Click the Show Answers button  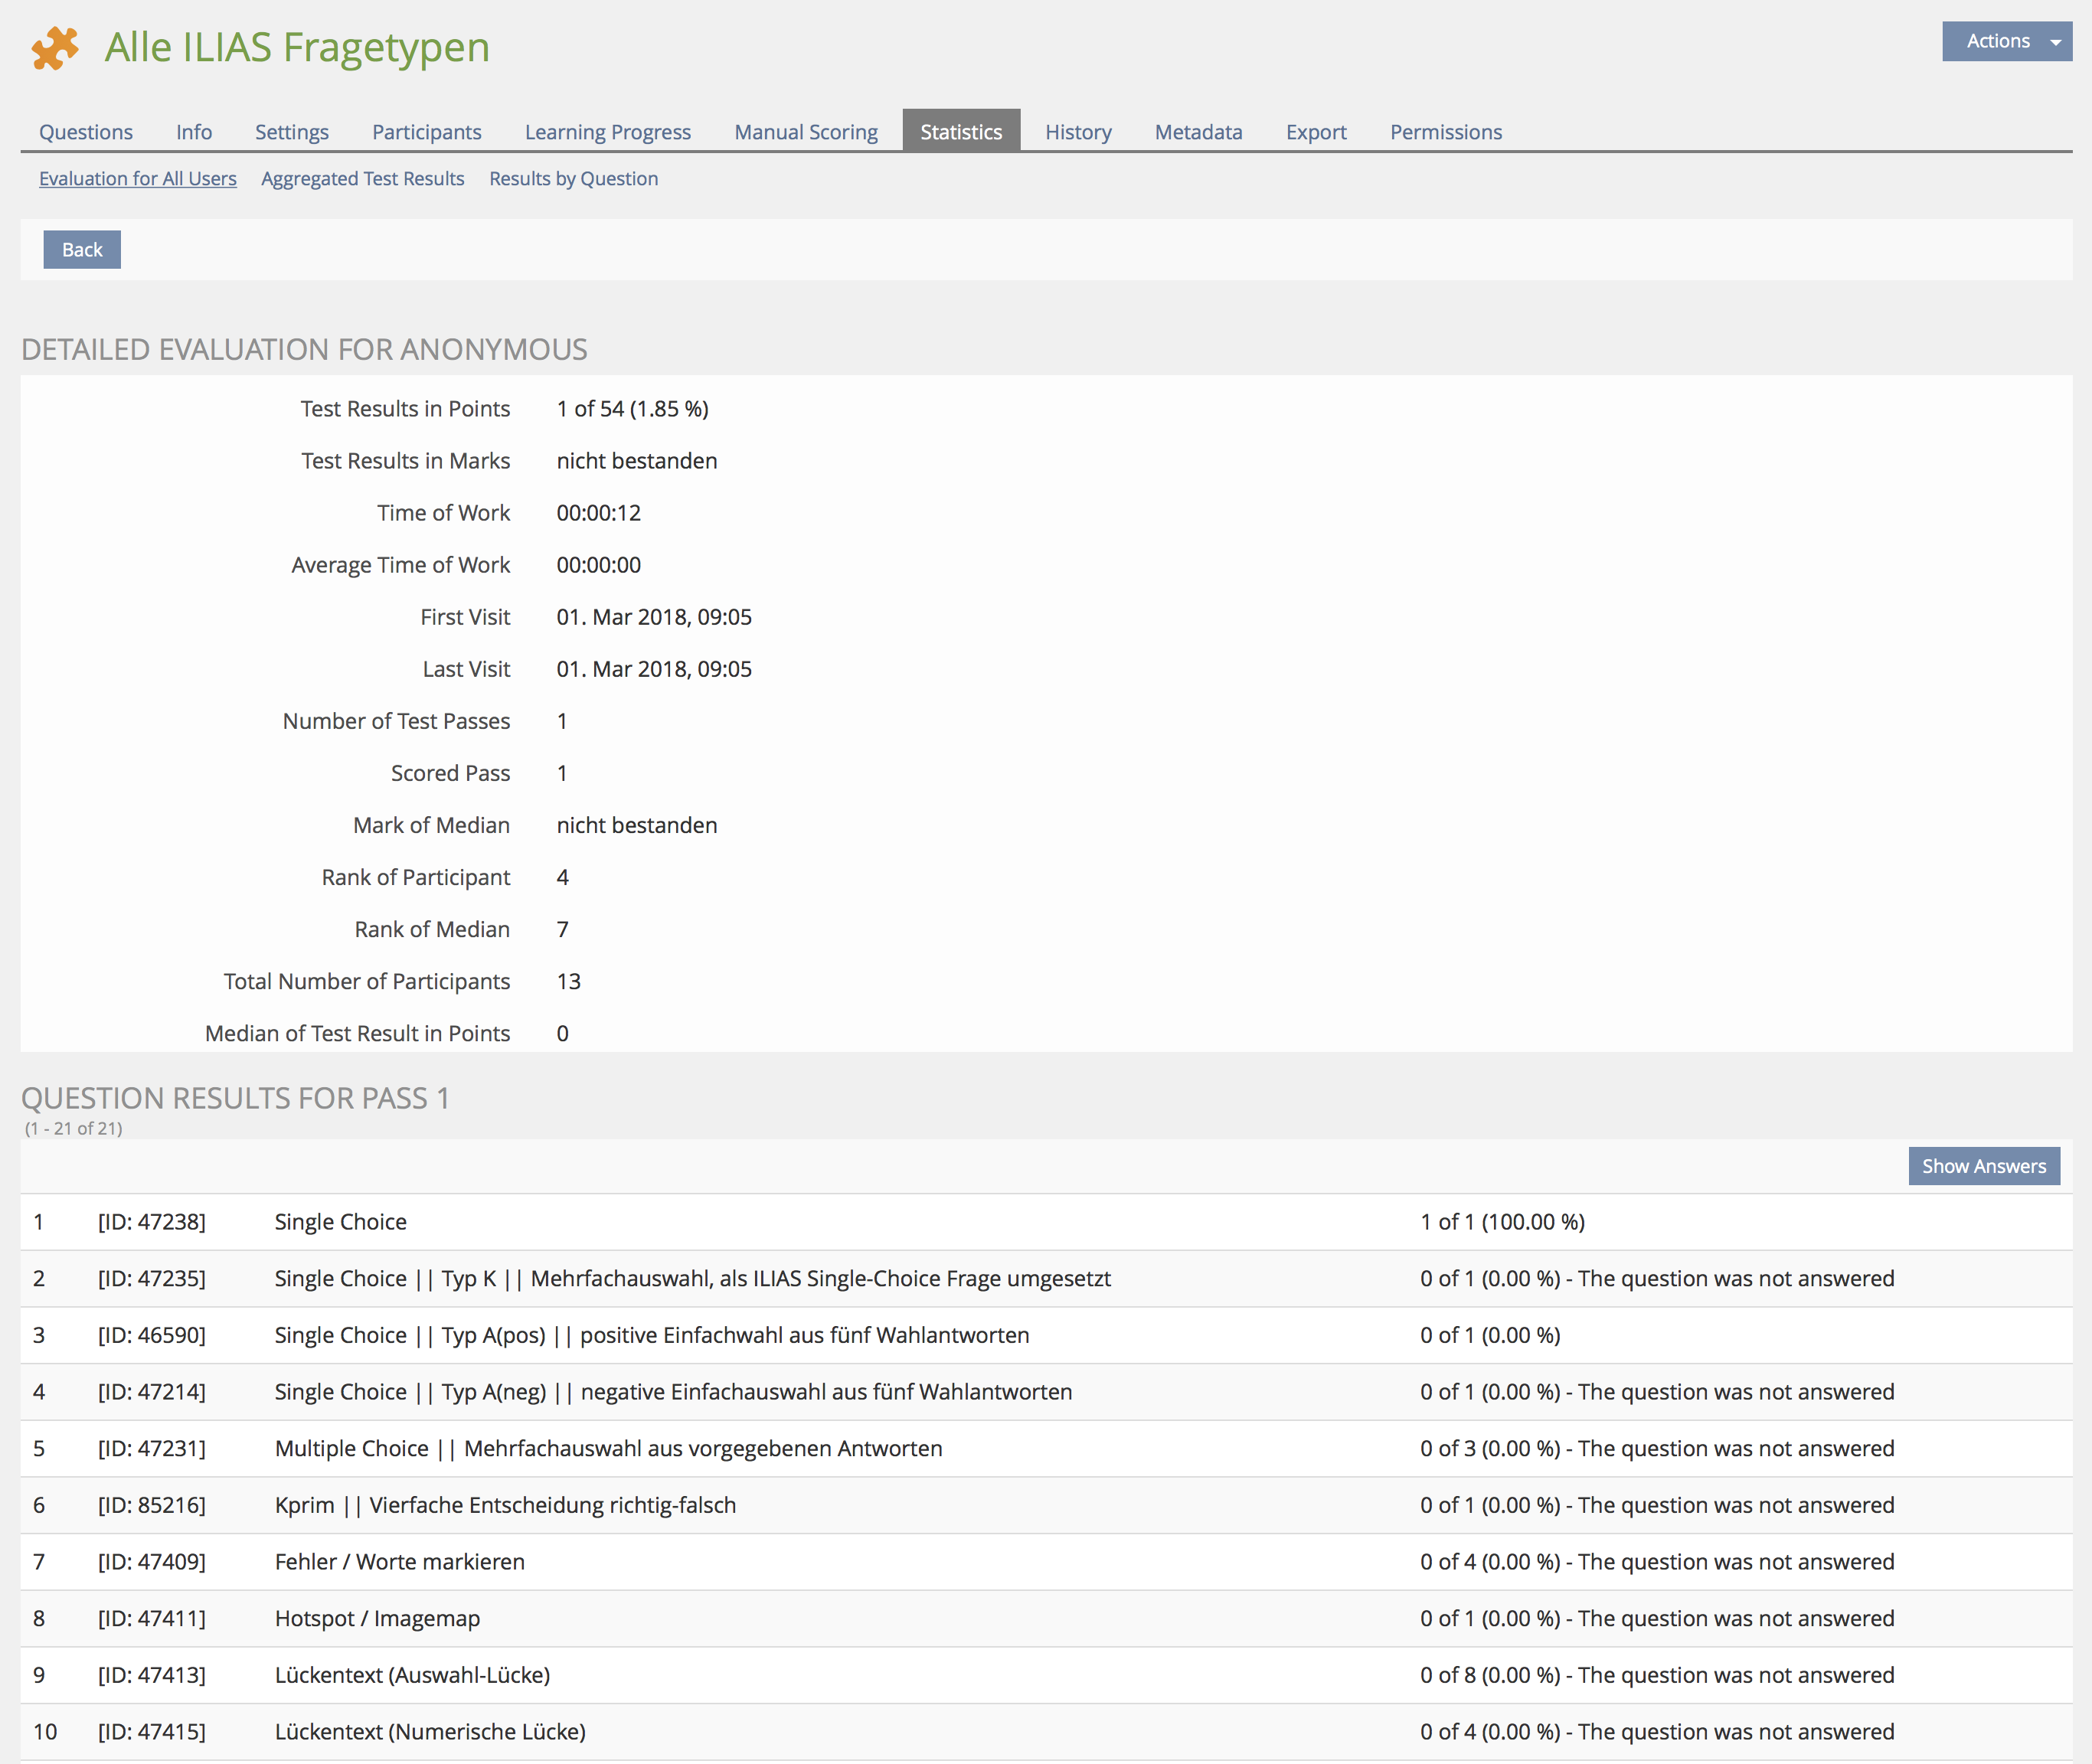pyautogui.click(x=1983, y=1166)
